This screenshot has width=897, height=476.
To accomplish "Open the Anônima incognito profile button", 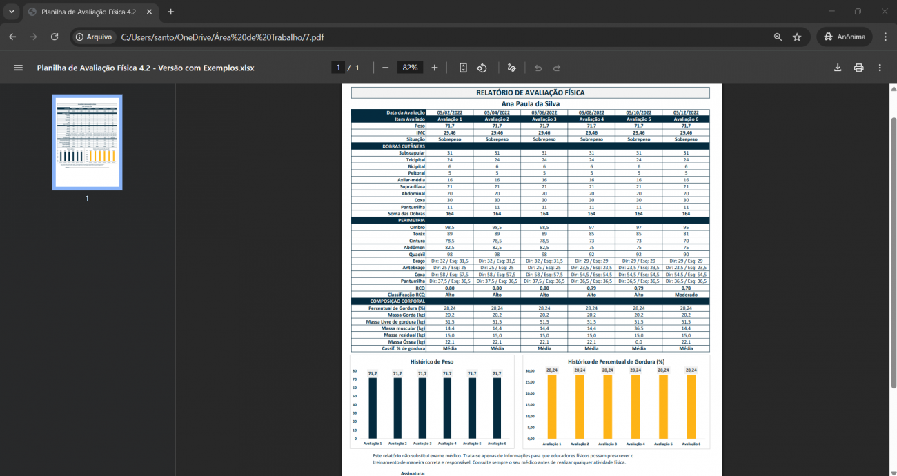I will 845,37.
